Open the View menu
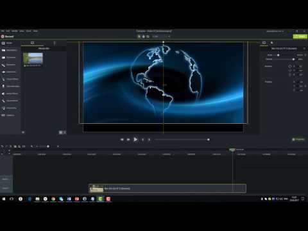The image size is (308, 231). 22,31
